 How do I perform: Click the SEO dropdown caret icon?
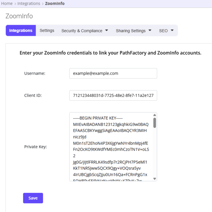point(172,30)
